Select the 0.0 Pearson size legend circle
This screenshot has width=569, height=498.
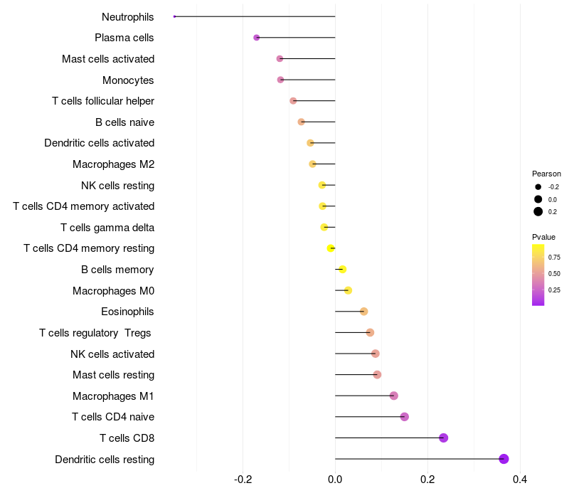(538, 199)
